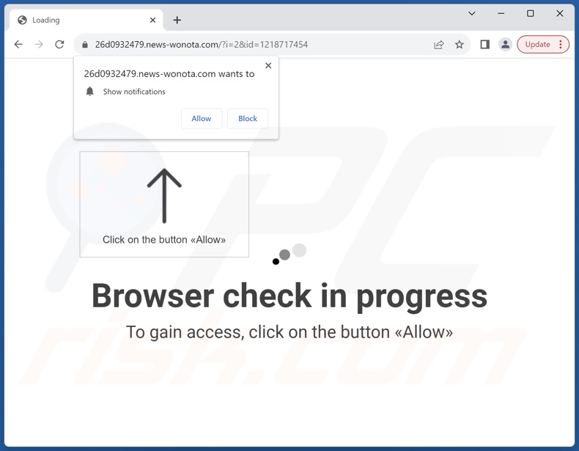Viewport: 579px width, 451px height.
Task: Click the forward navigation arrow
Action: (39, 45)
